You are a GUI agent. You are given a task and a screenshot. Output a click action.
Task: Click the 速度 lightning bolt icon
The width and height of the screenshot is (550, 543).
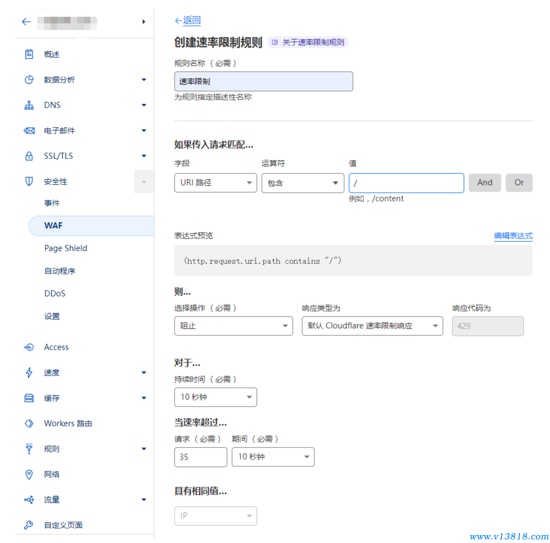click(x=29, y=372)
